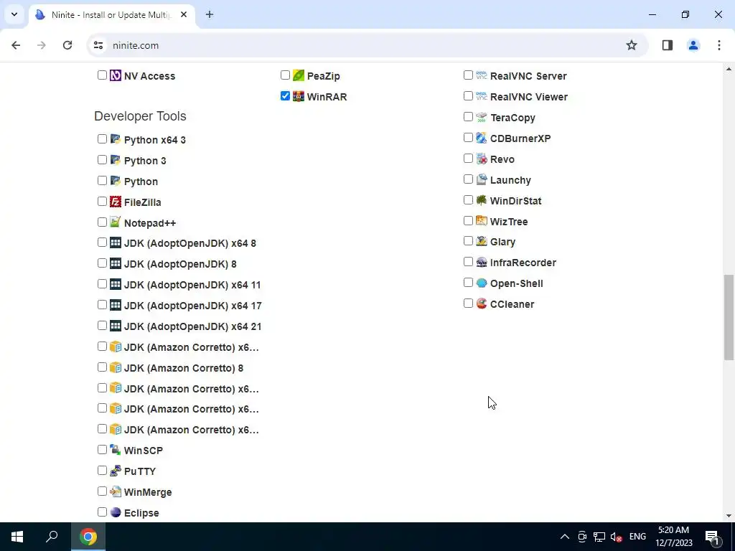Click the Chrome taskbar icon

pos(88,537)
